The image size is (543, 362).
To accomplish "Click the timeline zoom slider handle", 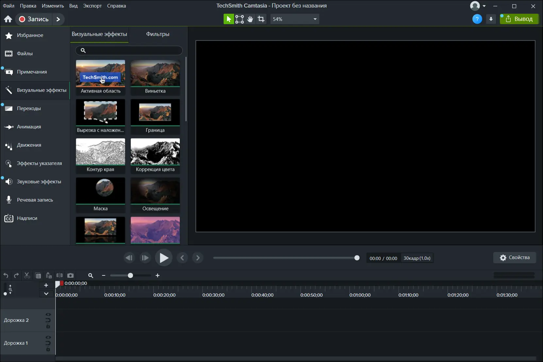I will point(130,275).
